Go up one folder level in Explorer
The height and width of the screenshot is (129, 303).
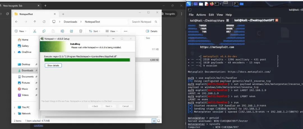tap(35, 22)
